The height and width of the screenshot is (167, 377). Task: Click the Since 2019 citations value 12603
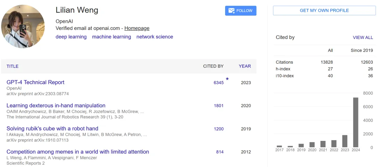[x=367, y=62]
